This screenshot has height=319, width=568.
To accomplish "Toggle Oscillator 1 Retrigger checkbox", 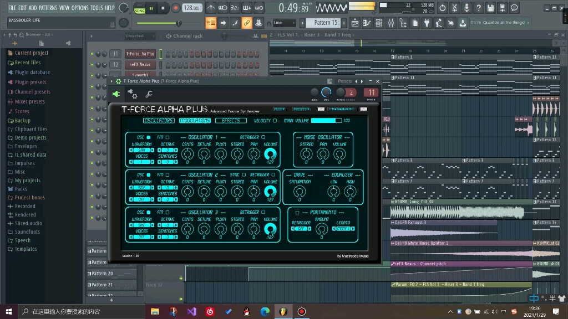I will [x=263, y=137].
